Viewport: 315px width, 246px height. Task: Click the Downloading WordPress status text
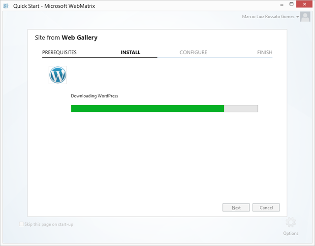point(94,96)
